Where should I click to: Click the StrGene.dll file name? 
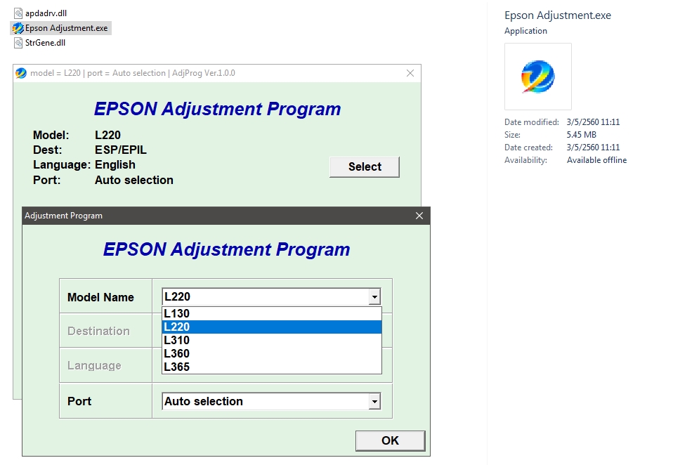(46, 43)
